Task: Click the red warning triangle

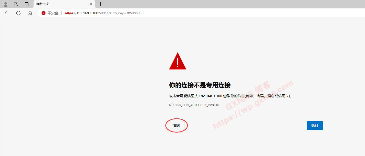Action: (x=178, y=61)
